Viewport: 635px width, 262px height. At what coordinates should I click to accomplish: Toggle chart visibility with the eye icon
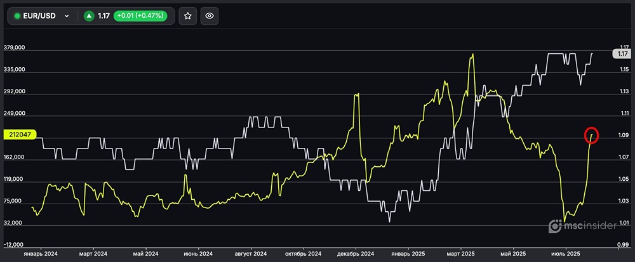point(210,16)
